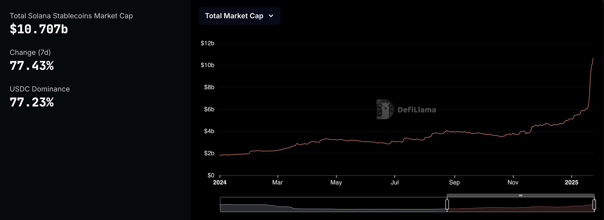Click the 77.43% Change (7d) figure

coord(32,66)
